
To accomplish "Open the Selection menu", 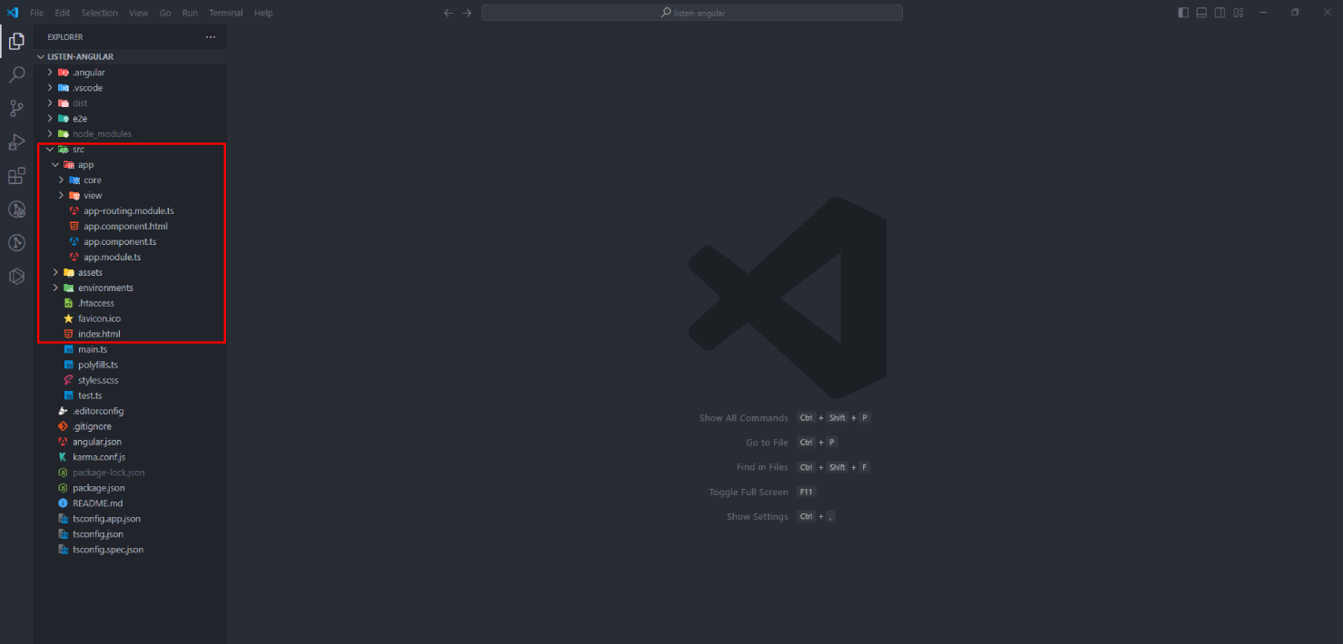I will [x=100, y=13].
